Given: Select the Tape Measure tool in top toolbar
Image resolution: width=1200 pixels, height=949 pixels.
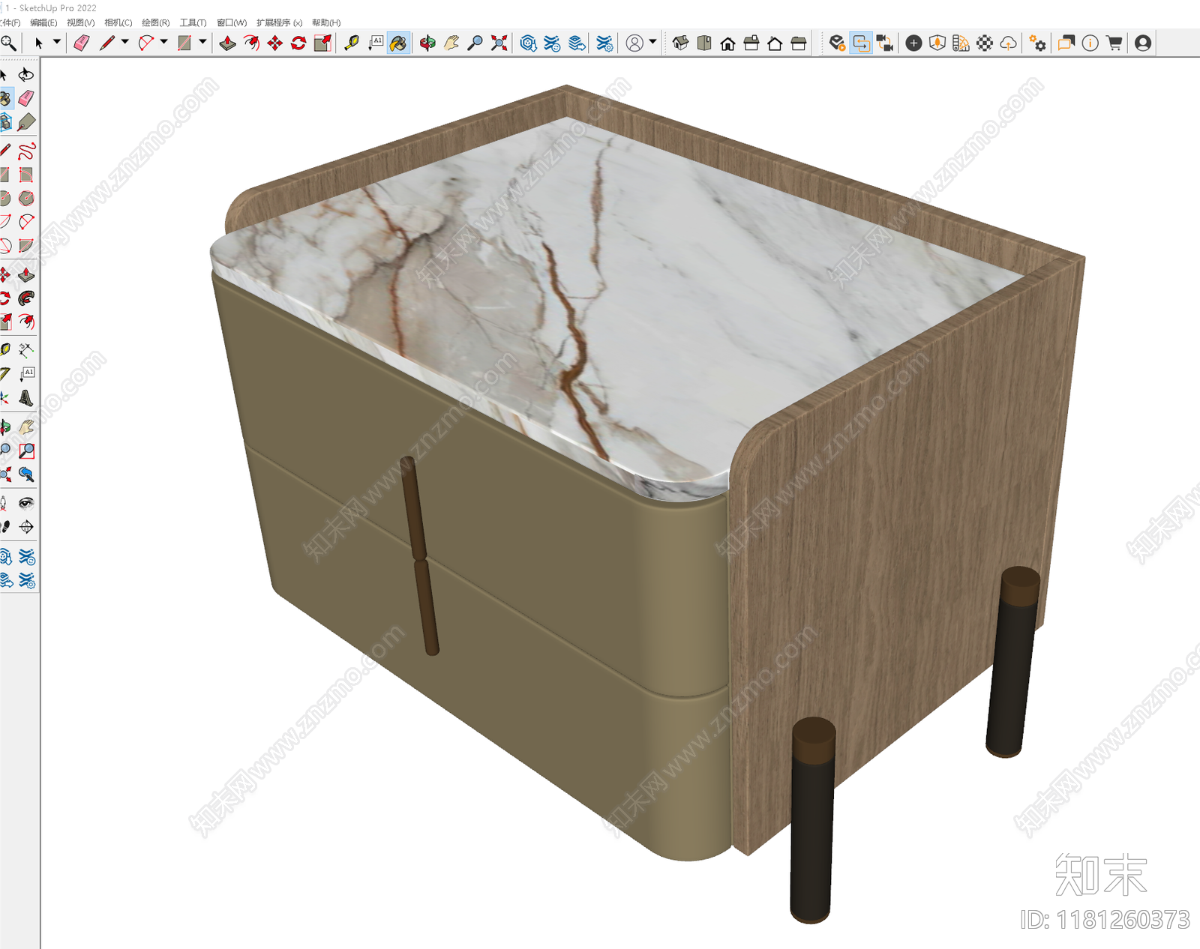Looking at the screenshot, I should (351, 43).
